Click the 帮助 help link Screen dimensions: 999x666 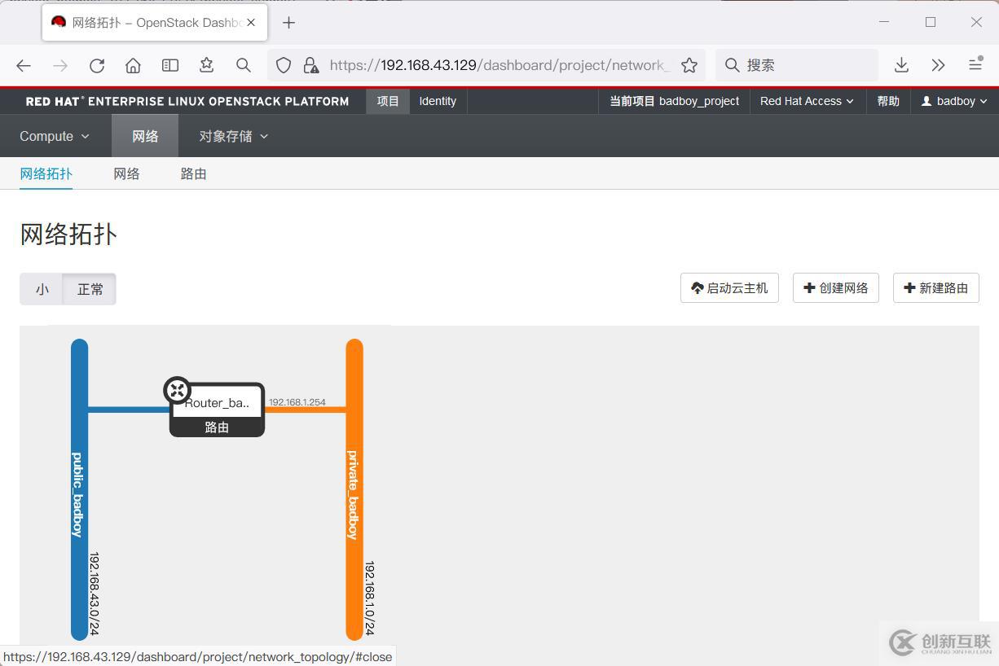tap(888, 101)
